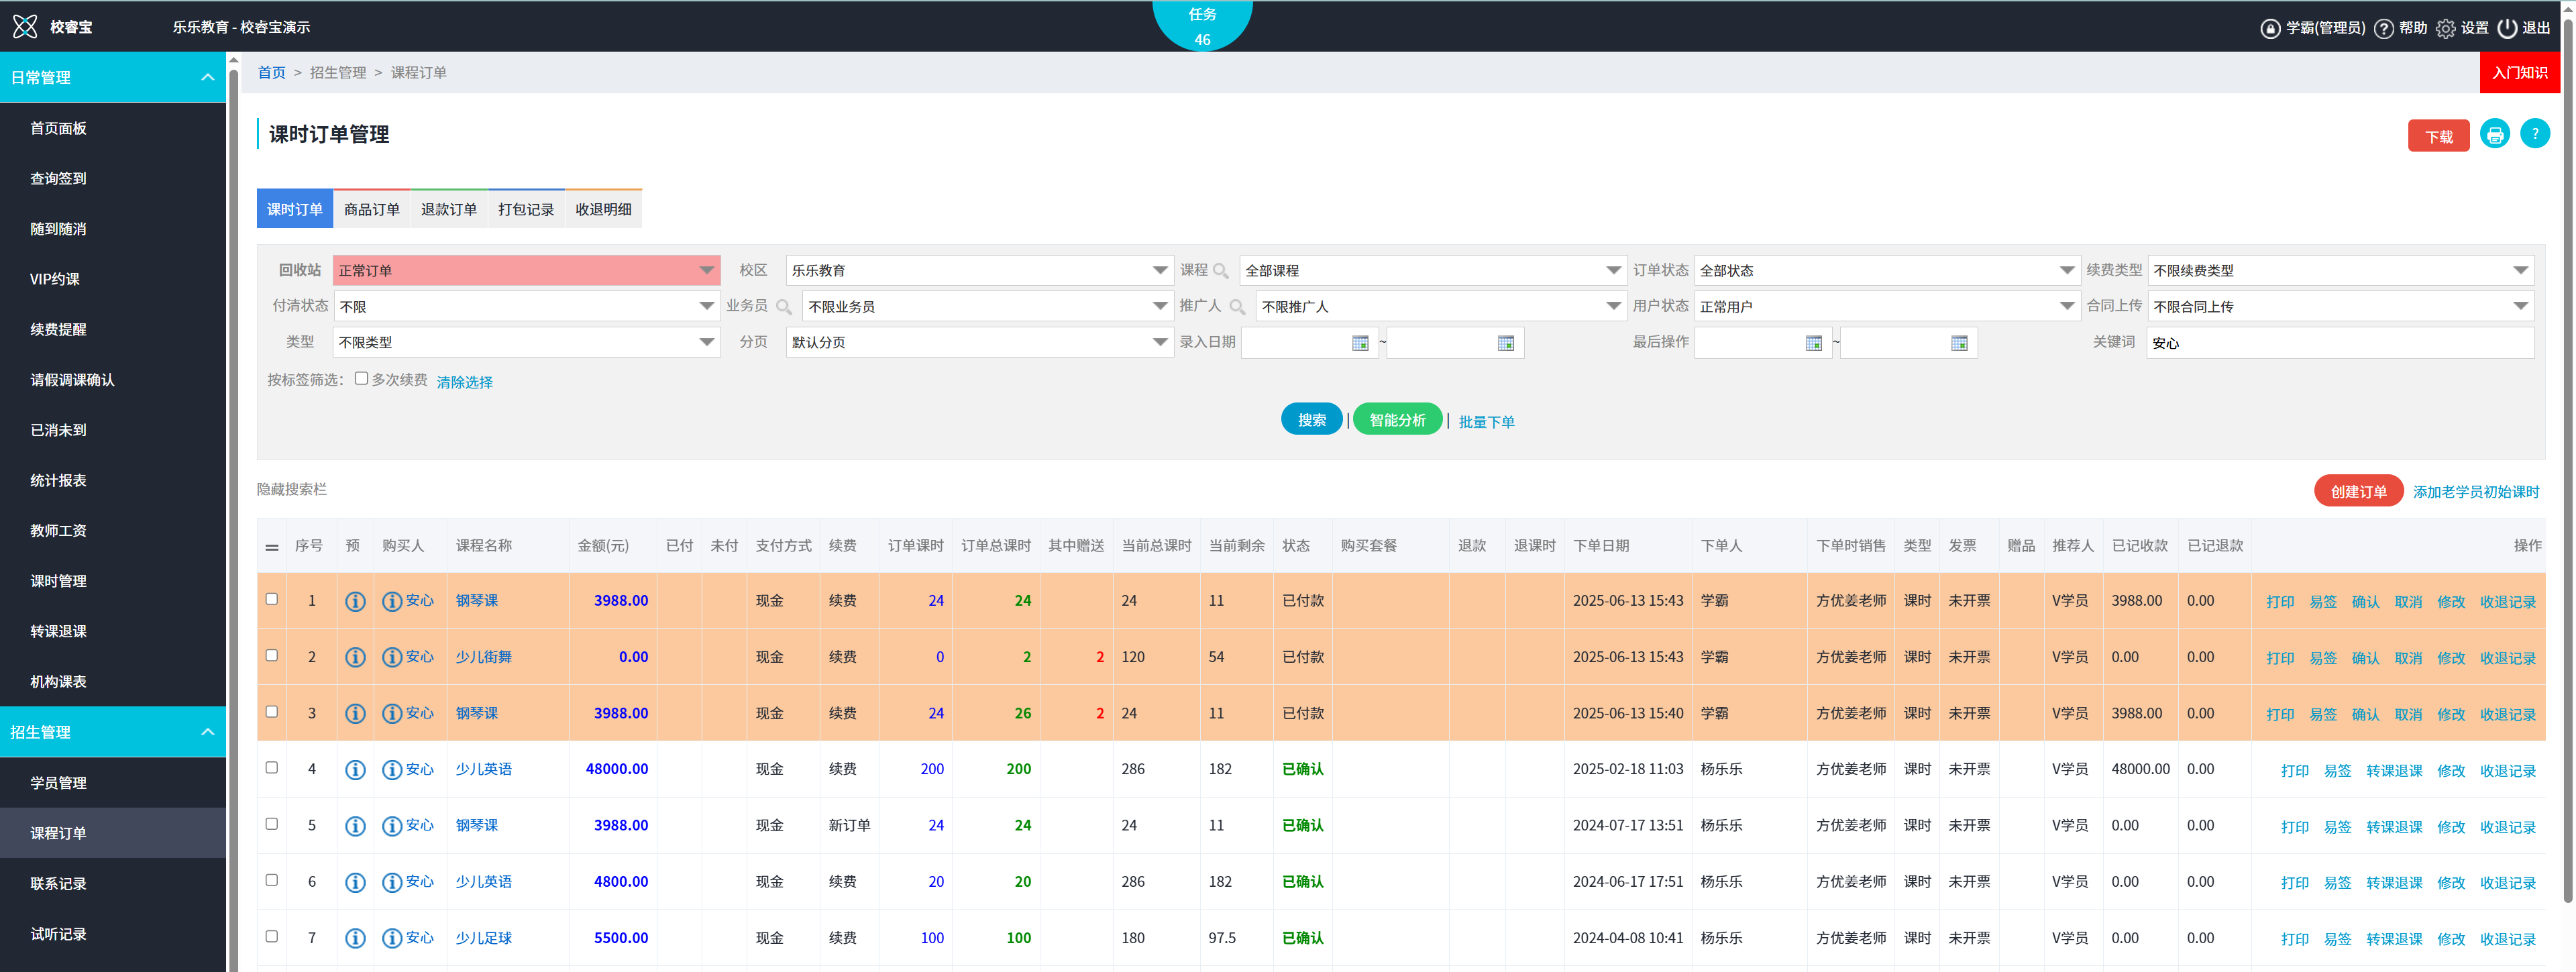Switch to the 收退明细 tab
Screen dimensions: 2576x972
(x=603, y=209)
